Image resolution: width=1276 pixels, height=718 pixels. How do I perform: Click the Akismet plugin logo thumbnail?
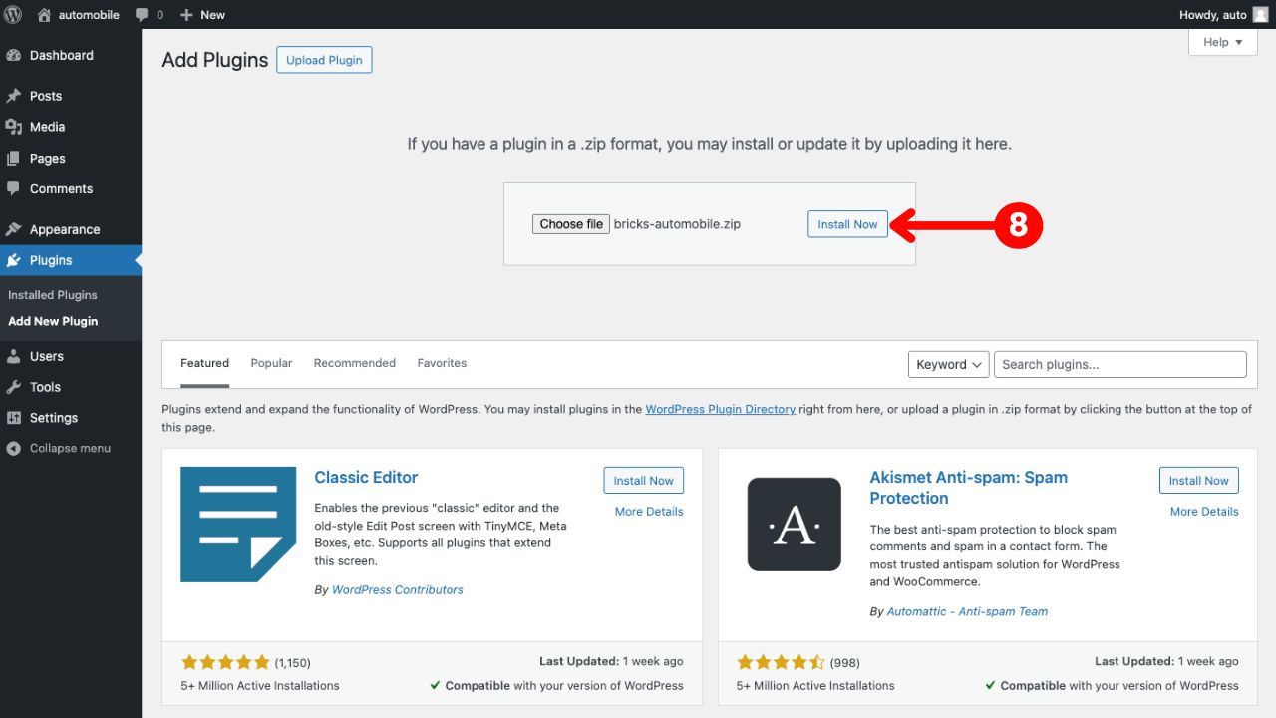click(795, 525)
